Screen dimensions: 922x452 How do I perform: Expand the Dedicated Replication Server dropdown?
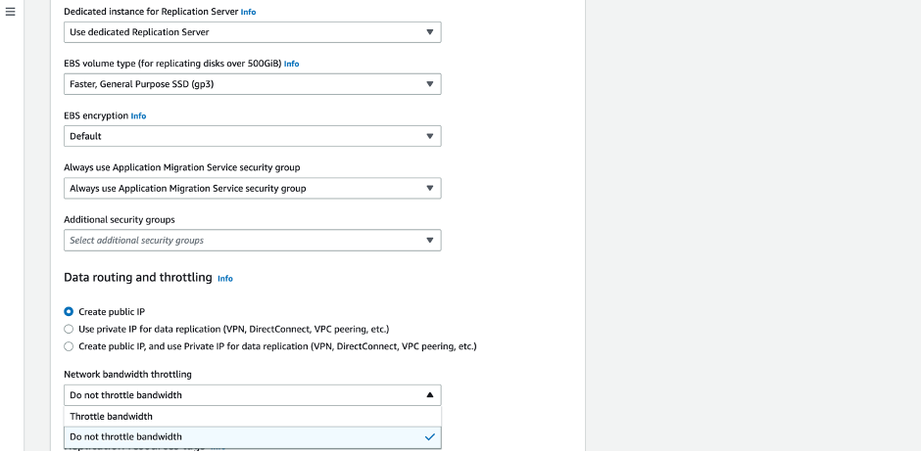coord(252,32)
